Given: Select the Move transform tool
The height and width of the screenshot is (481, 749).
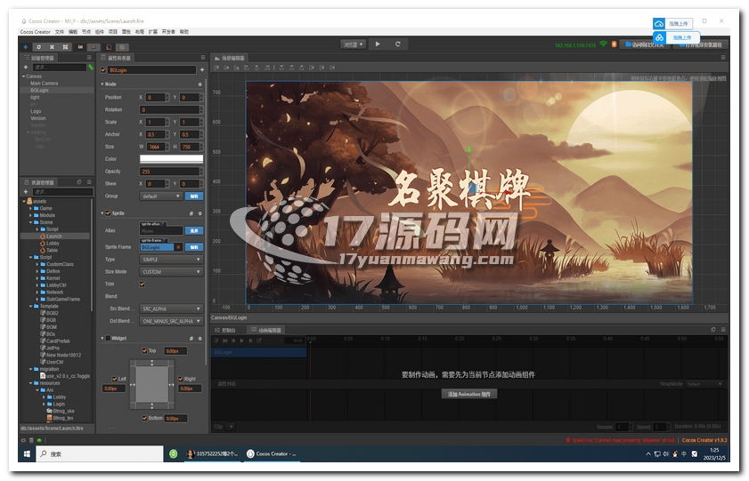Looking at the screenshot, I should click(x=25, y=47).
